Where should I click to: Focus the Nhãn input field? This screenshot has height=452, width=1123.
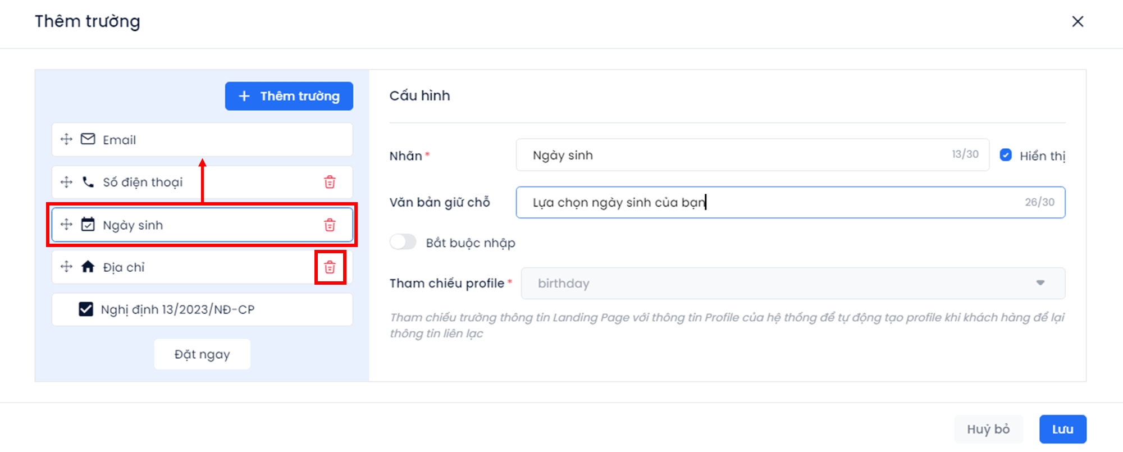point(752,155)
